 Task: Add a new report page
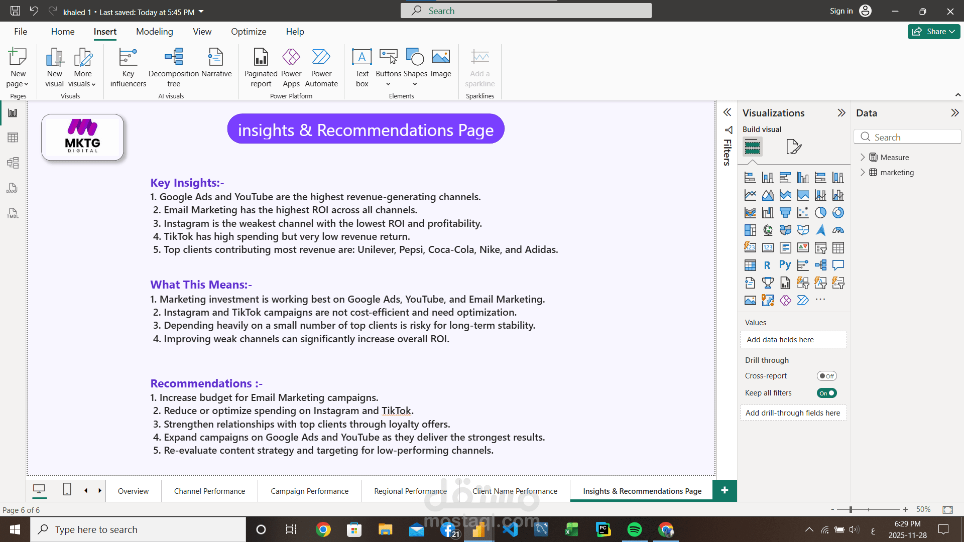(724, 490)
